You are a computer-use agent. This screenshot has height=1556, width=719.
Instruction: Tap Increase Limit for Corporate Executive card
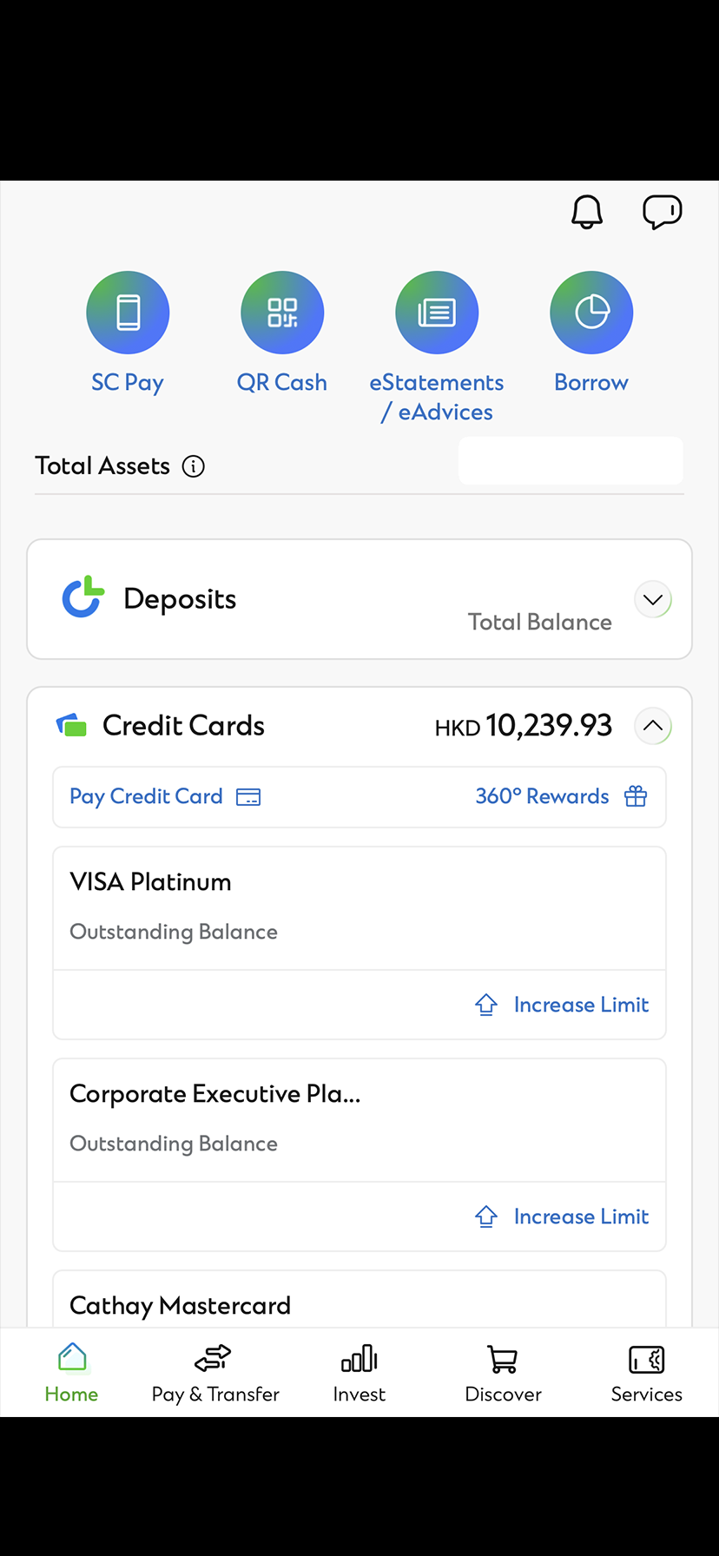[x=581, y=1216]
